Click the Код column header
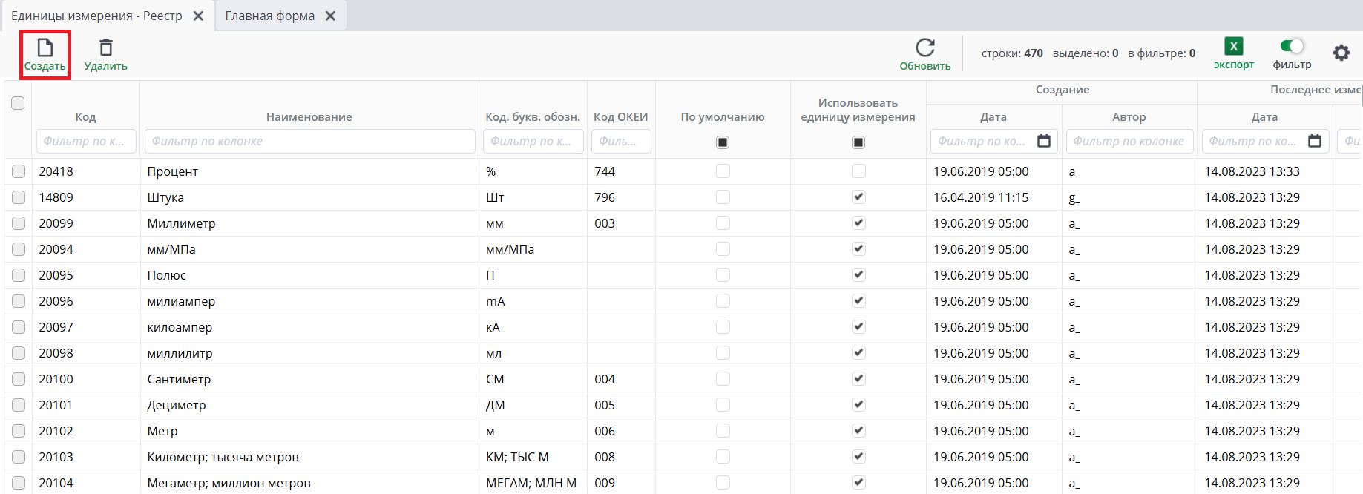This screenshot has height=494, width=1363. coord(85,117)
